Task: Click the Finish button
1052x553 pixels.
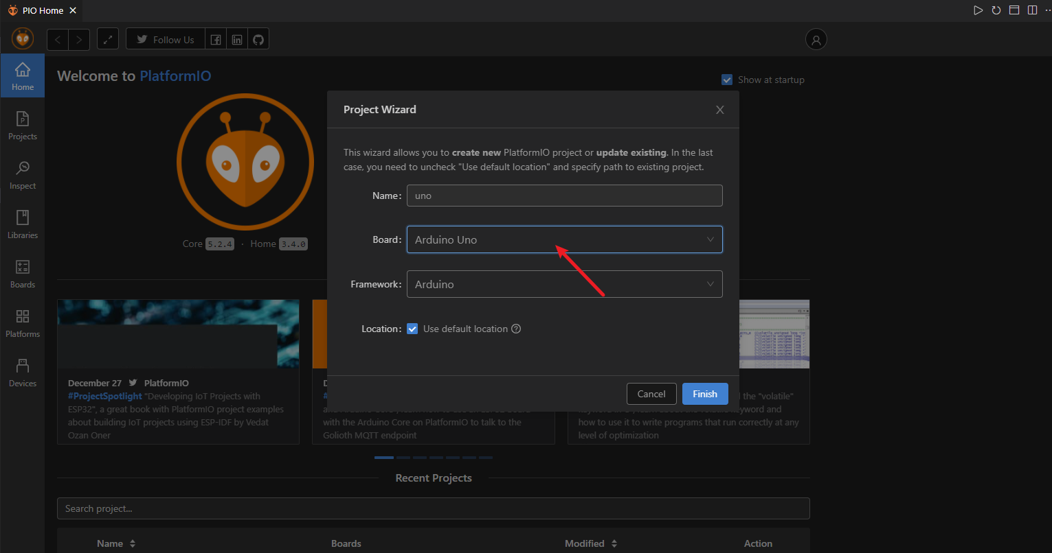Action: point(705,394)
